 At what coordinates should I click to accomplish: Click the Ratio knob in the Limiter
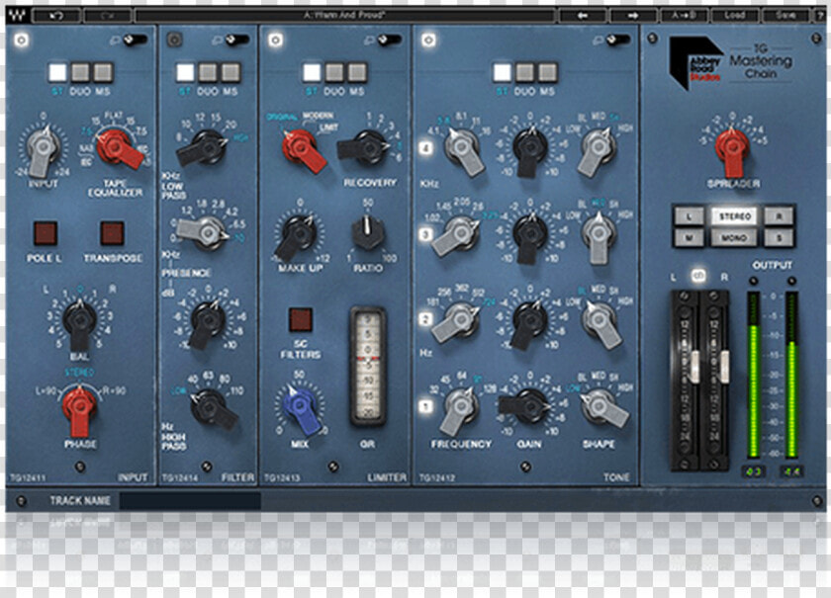click(x=368, y=232)
